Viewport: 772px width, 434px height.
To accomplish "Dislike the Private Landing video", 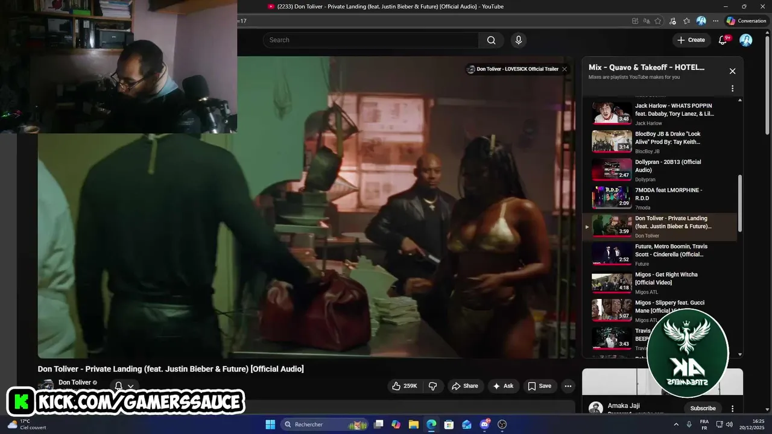I will (x=432, y=386).
